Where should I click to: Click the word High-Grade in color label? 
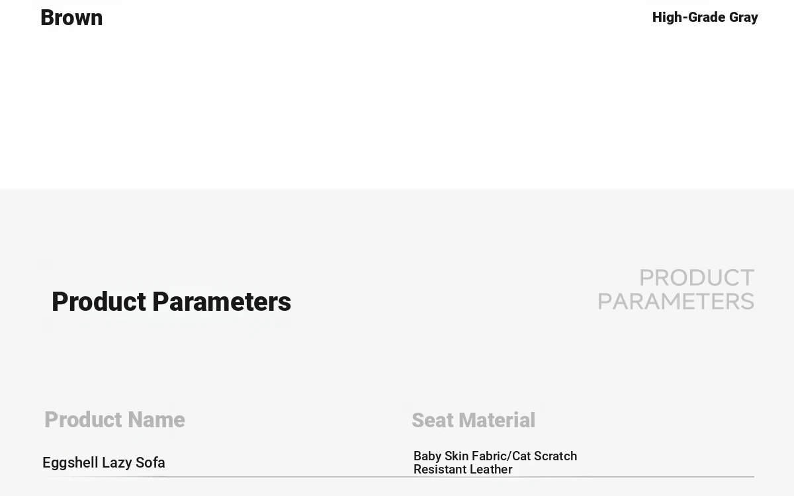pos(689,17)
